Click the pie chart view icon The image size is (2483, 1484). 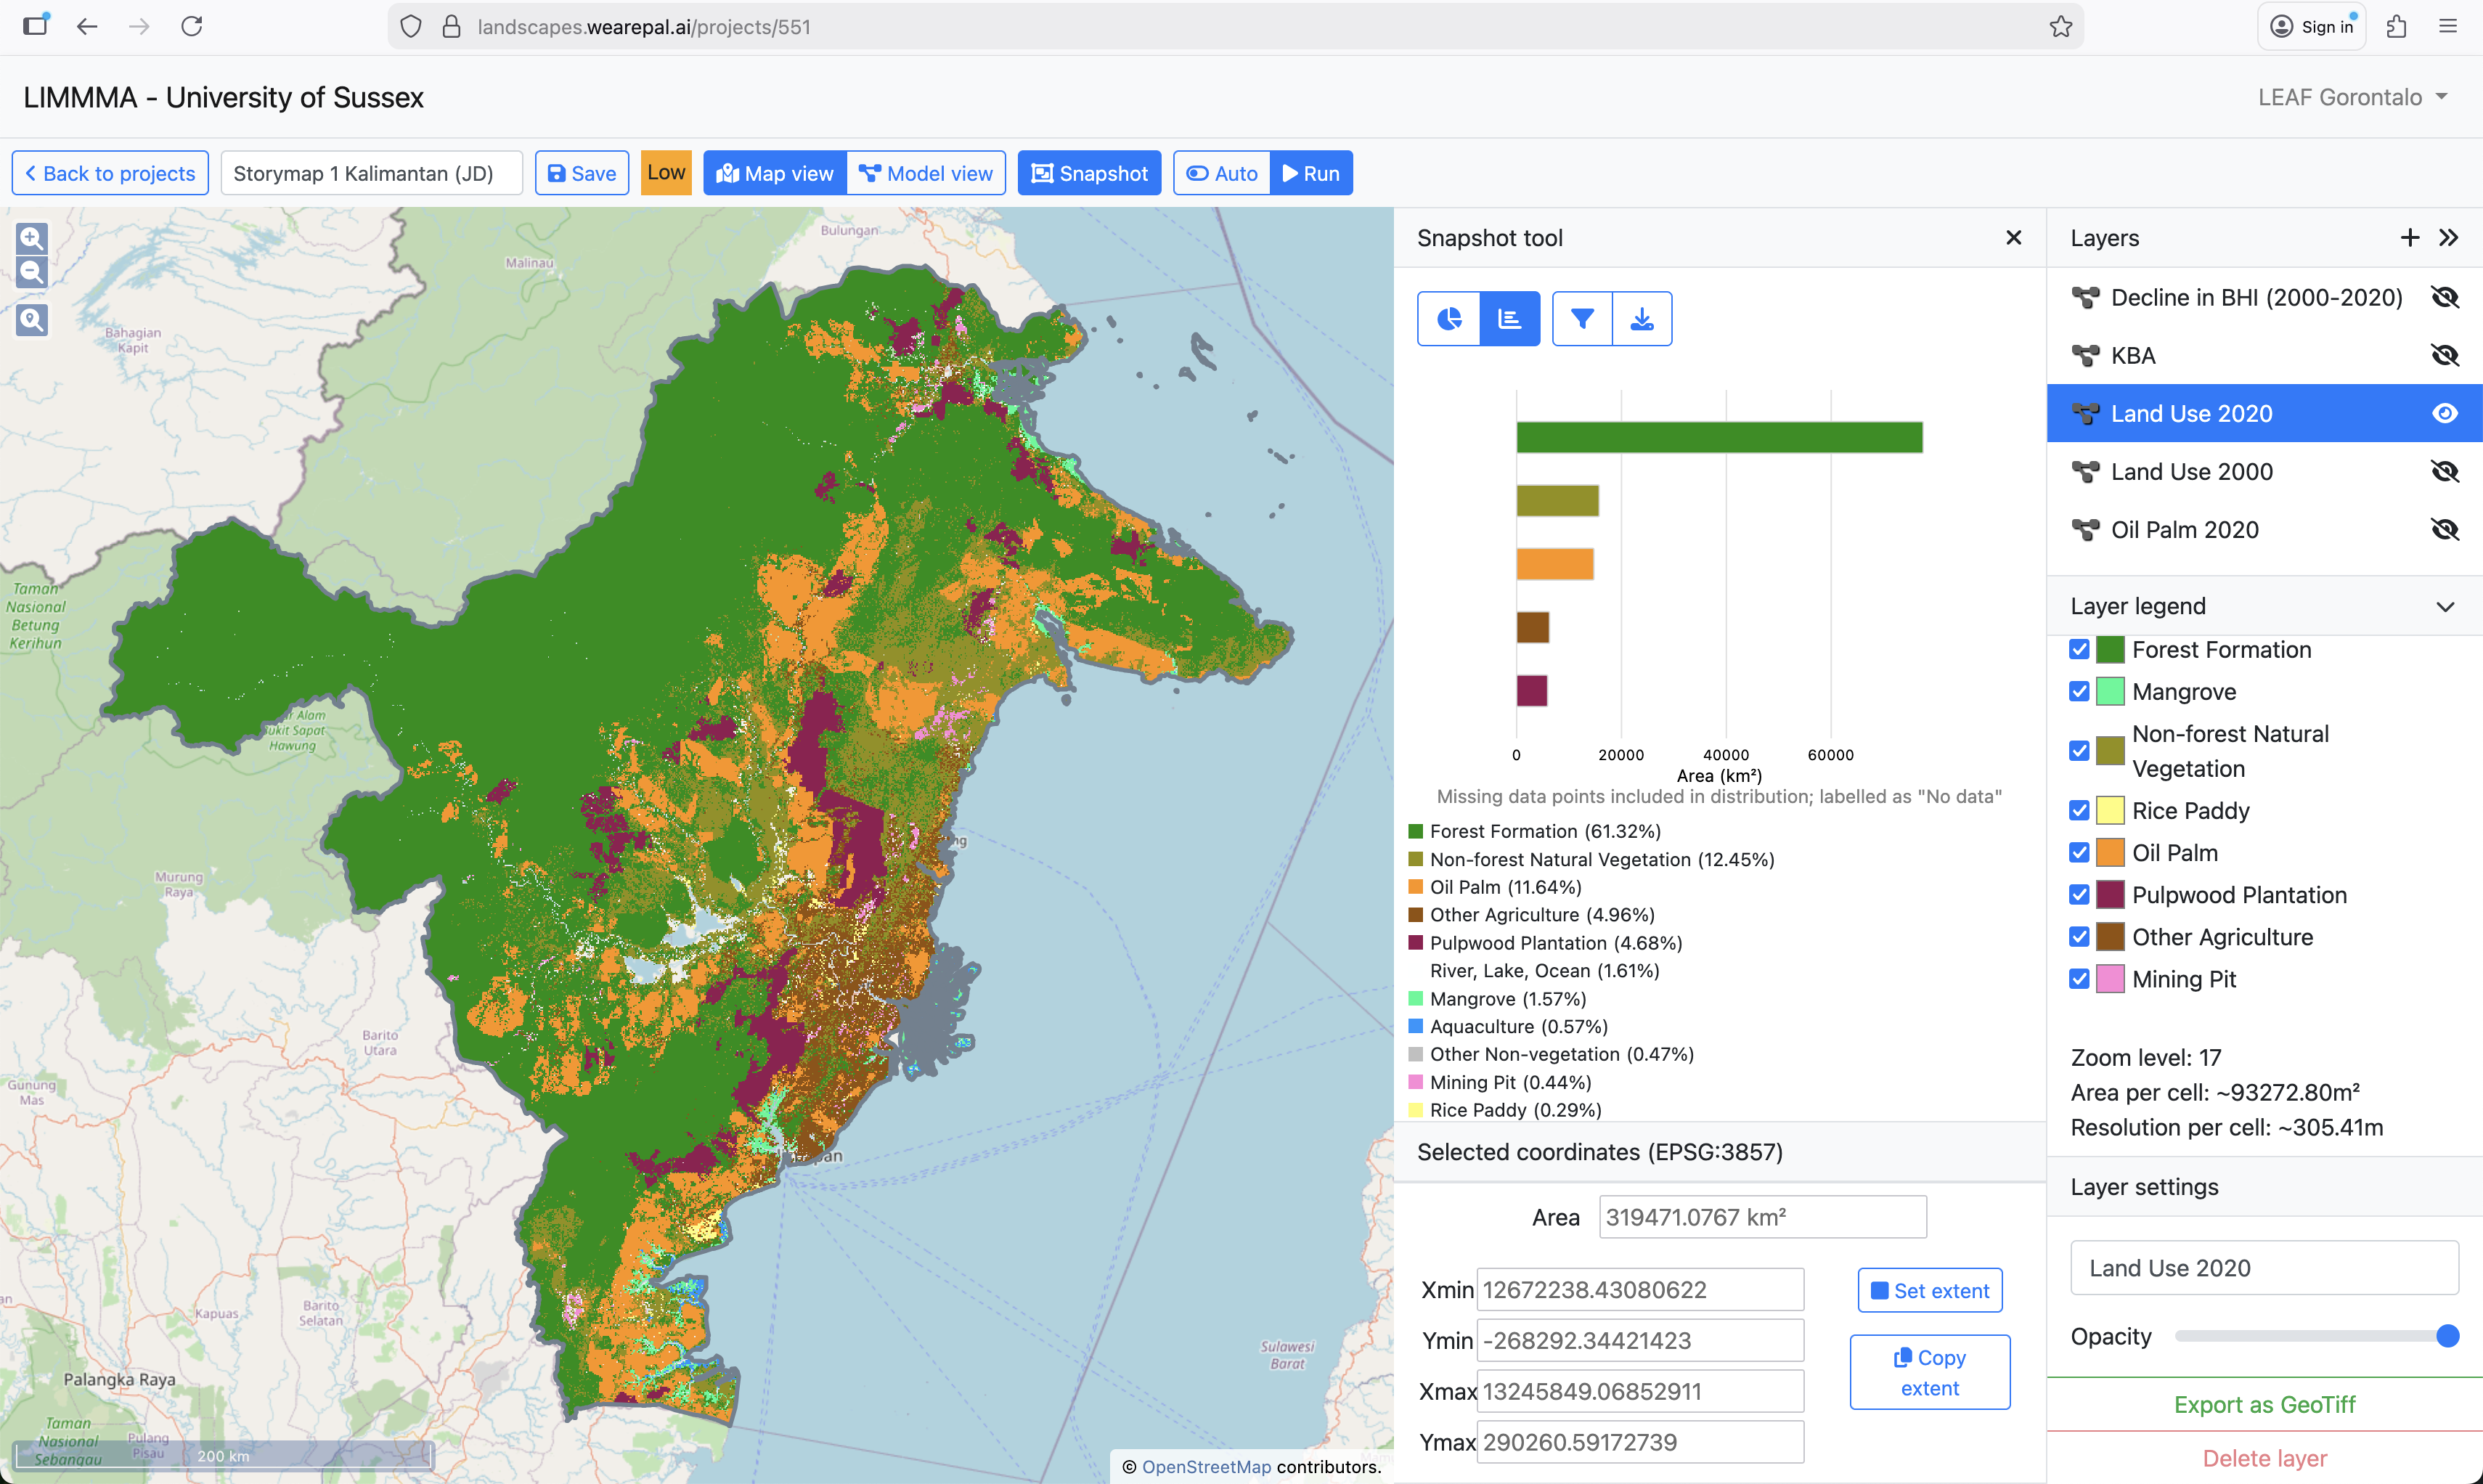tap(1448, 319)
